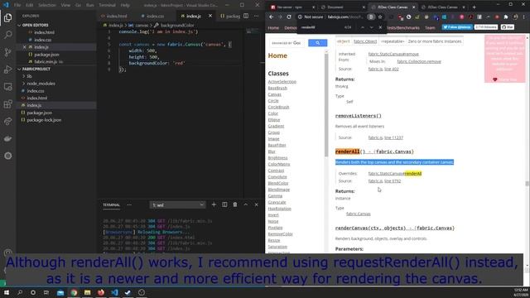Expand the node_modules folder
The image size is (530, 298).
[x=41, y=84]
